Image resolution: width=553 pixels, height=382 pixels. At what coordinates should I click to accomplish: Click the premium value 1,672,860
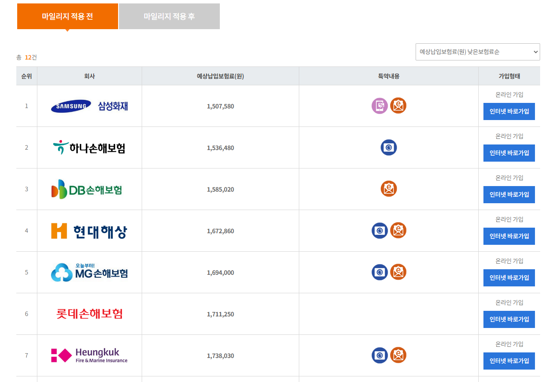click(220, 231)
